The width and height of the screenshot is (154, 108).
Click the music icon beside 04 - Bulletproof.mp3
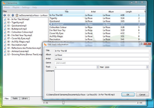[5, 29]
